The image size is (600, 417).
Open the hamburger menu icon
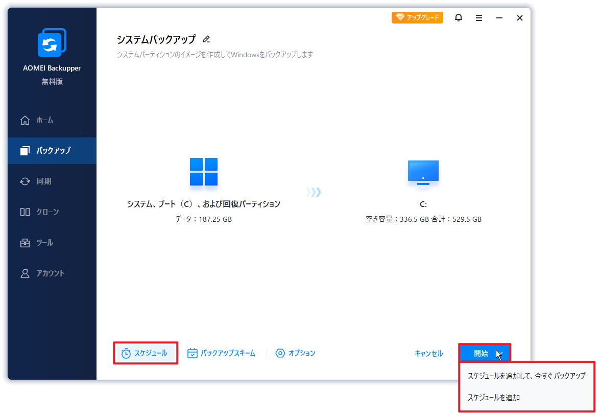tap(478, 18)
